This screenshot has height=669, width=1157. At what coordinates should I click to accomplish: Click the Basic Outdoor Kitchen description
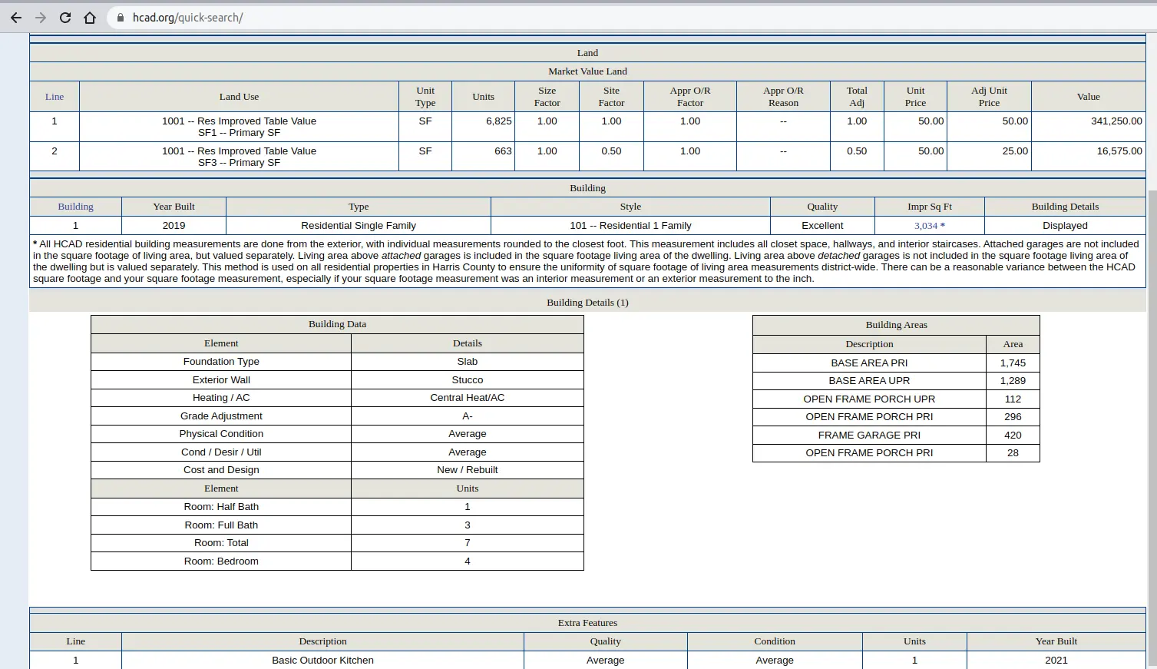322,661
